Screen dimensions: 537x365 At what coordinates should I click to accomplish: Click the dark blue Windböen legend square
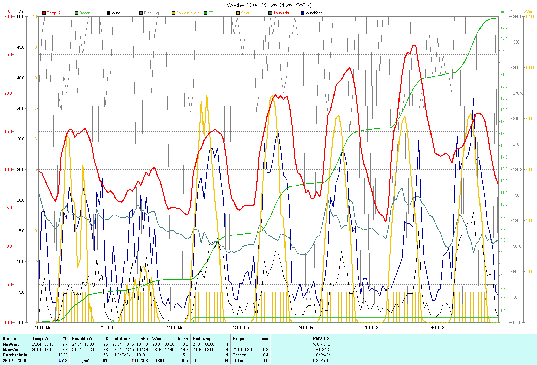click(x=303, y=13)
